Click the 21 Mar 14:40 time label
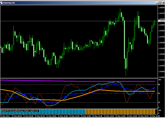The width and height of the screenshot is (165, 118). [x=131, y=116]
